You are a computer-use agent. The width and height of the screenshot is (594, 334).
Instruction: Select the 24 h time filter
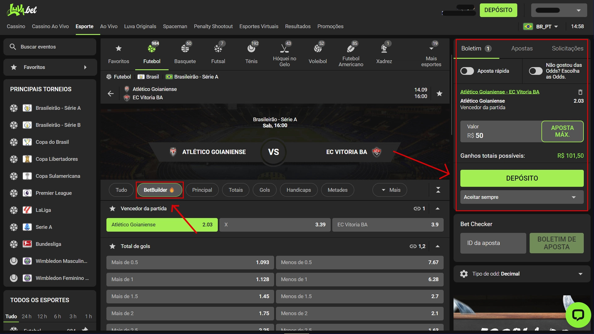[27, 316]
